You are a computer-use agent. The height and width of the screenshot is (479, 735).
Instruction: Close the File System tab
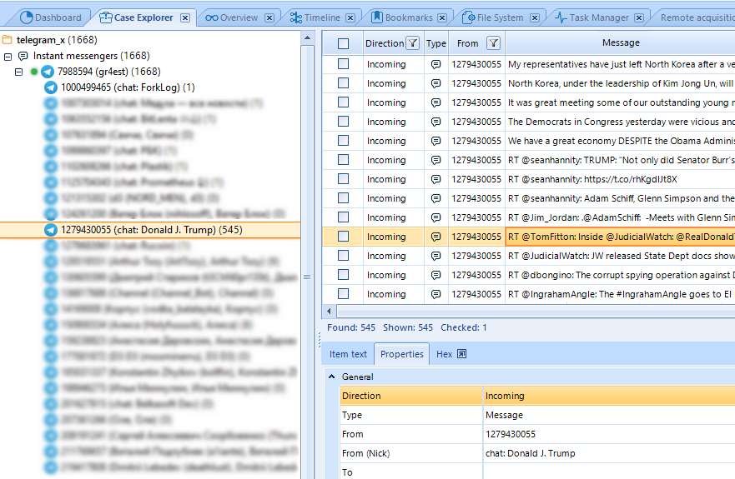tap(535, 17)
